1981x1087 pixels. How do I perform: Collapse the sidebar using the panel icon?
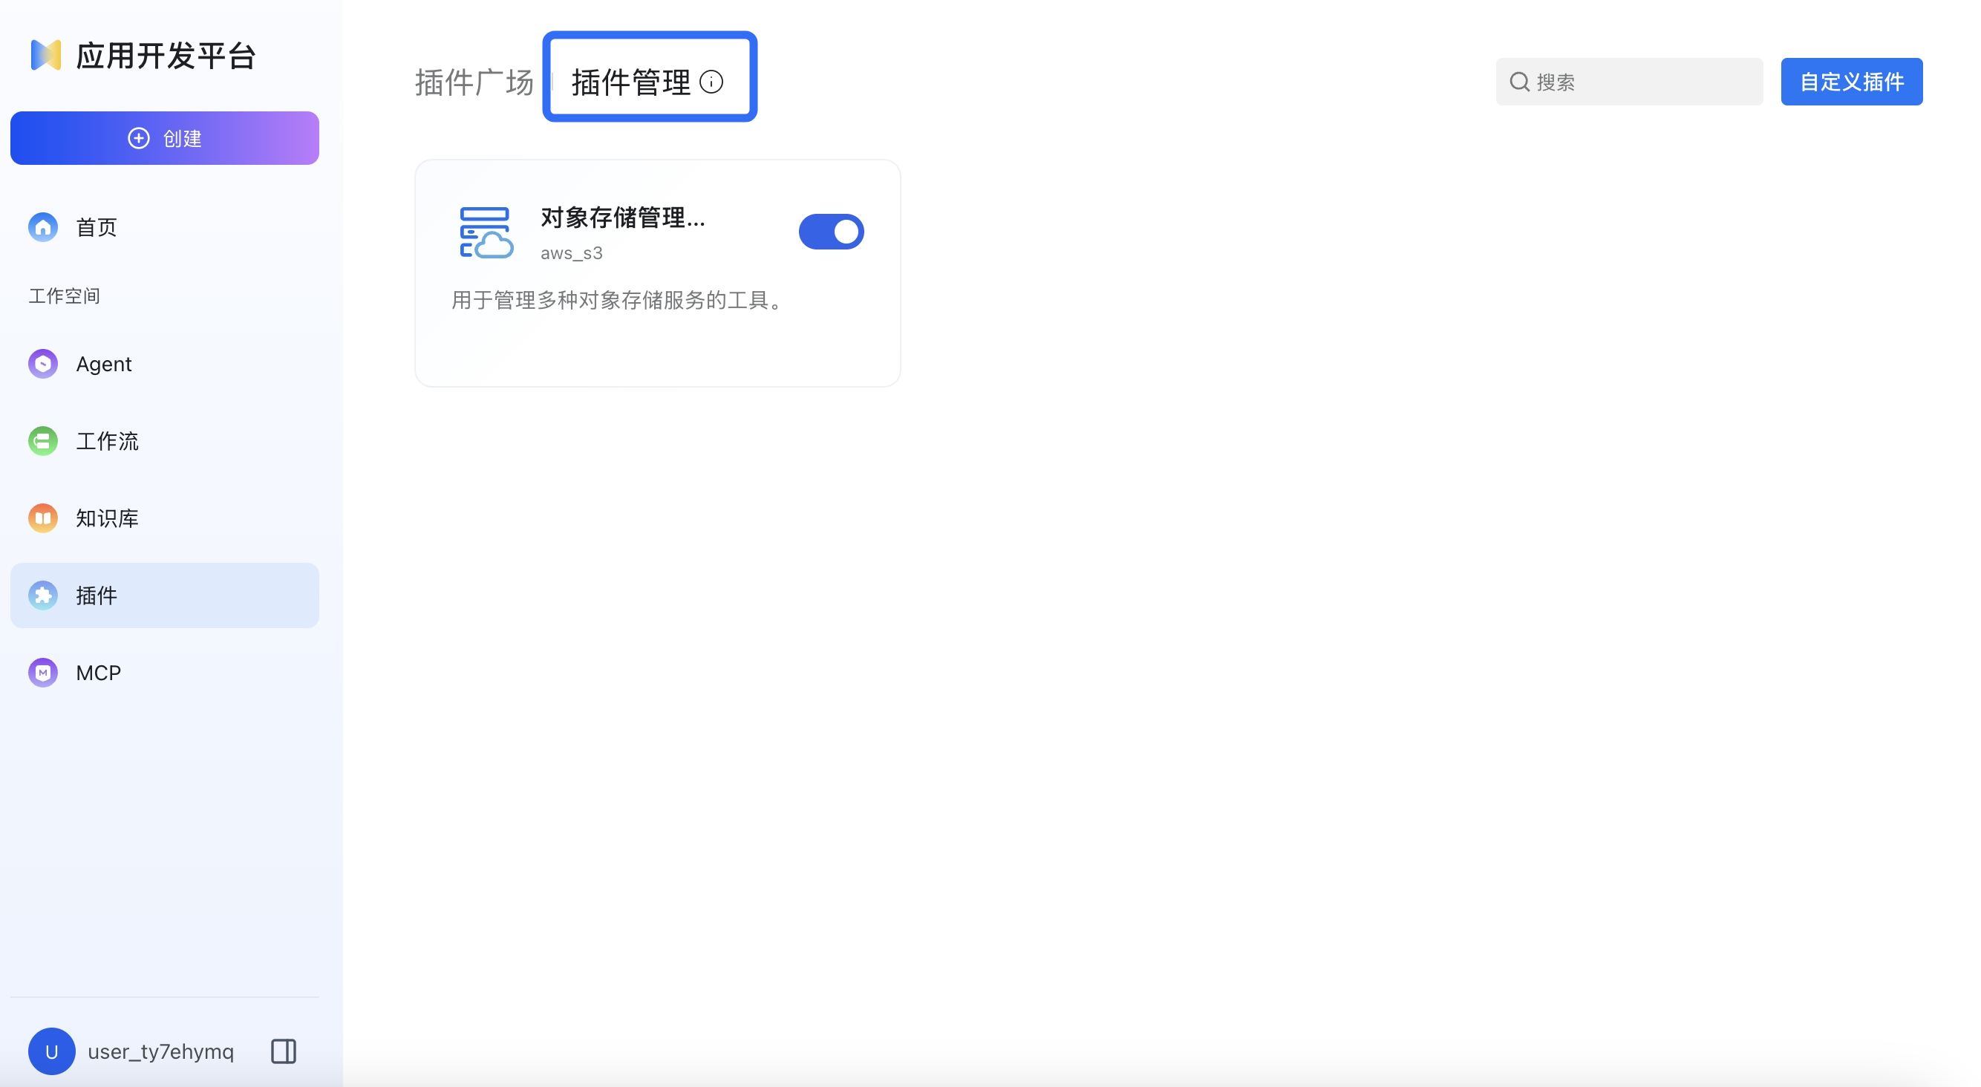point(282,1051)
